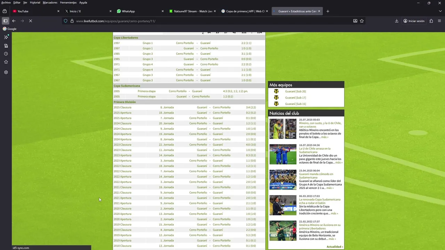This screenshot has width=445, height=250.
Task: Click the livefutbol.com address field
Action: coord(212,21)
